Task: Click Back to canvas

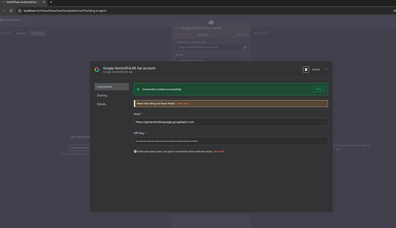Action: tap(10, 20)
